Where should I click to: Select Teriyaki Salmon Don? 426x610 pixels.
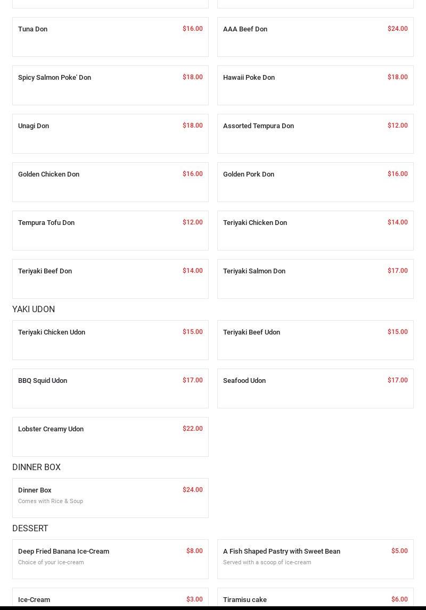(315, 279)
